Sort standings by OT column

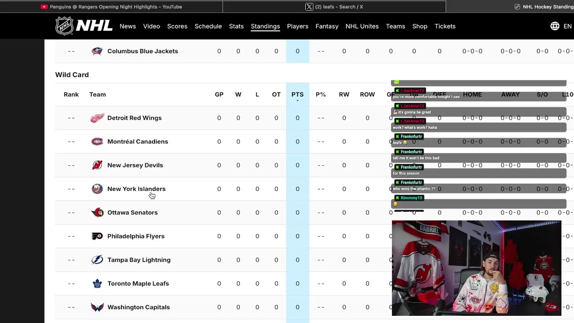pyautogui.click(x=276, y=95)
